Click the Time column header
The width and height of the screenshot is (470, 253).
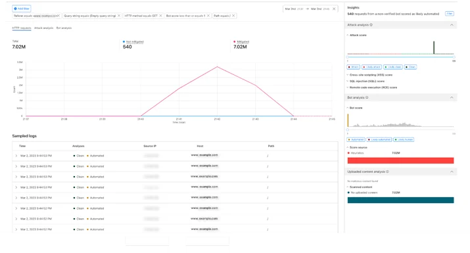(22, 146)
